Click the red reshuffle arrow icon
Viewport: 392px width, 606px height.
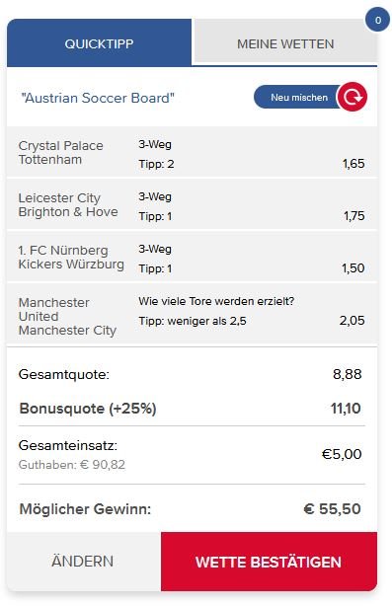352,97
